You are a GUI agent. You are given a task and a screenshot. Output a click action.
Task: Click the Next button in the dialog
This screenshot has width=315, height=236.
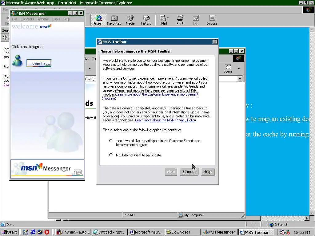pyautogui.click(x=171, y=171)
